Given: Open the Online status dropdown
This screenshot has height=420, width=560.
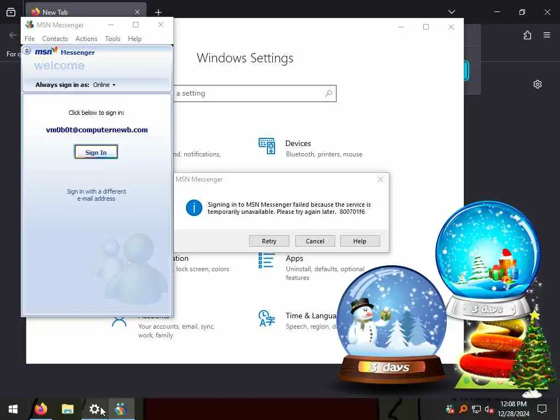Looking at the screenshot, I should 104,85.
